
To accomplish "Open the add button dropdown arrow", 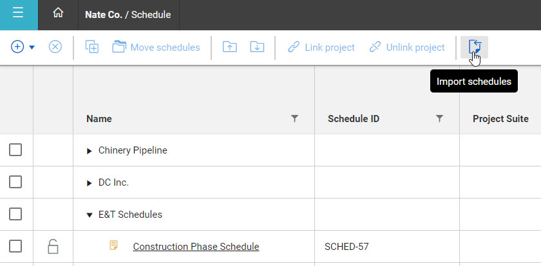I will point(32,48).
